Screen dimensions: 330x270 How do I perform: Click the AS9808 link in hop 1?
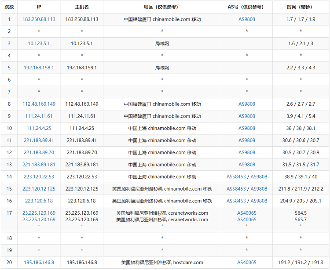247,19
